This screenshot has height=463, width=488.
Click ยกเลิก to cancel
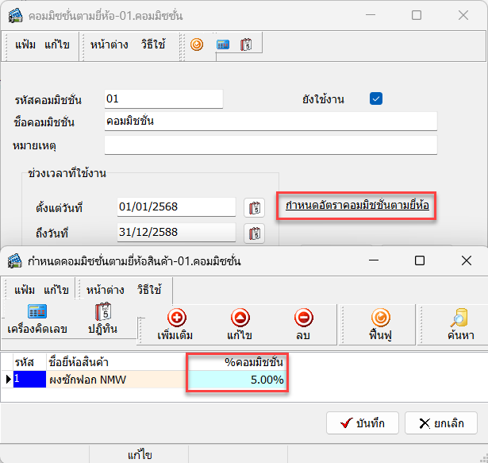441,423
